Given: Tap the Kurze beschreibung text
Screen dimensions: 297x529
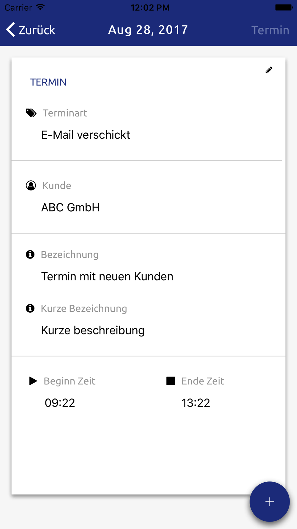Looking at the screenshot, I should [x=93, y=330].
